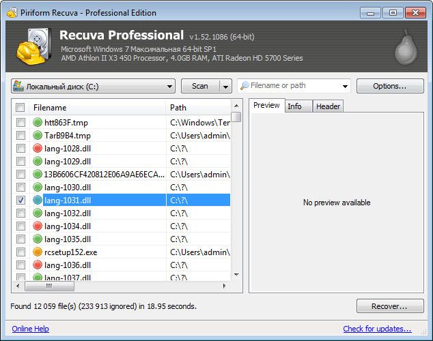Switch to the Preview tab
Viewport: 433px width, 341px height.
(266, 105)
